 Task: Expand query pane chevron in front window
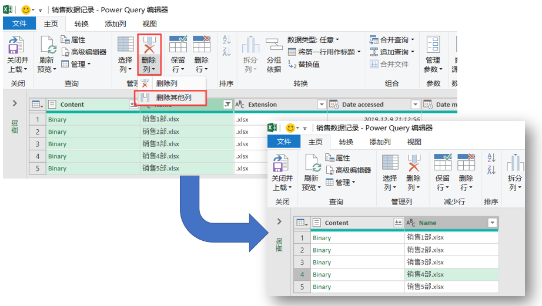pos(279,221)
